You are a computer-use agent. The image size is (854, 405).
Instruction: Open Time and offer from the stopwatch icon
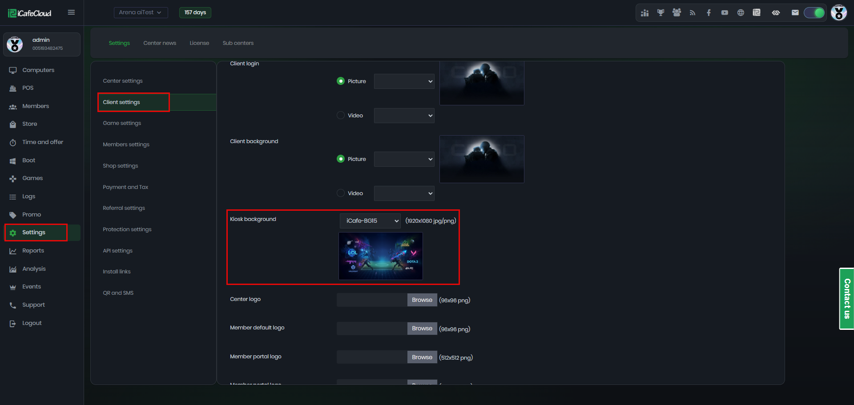[13, 142]
